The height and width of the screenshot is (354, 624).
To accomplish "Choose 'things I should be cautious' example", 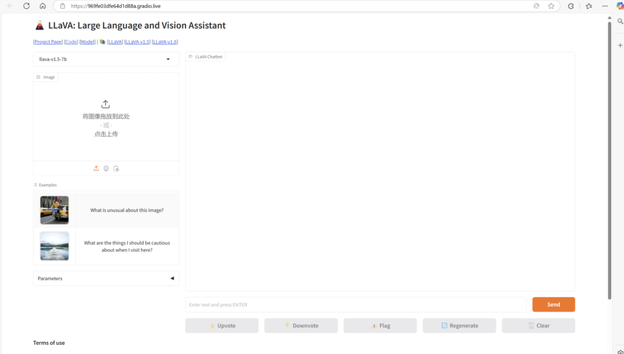I will tap(127, 247).
